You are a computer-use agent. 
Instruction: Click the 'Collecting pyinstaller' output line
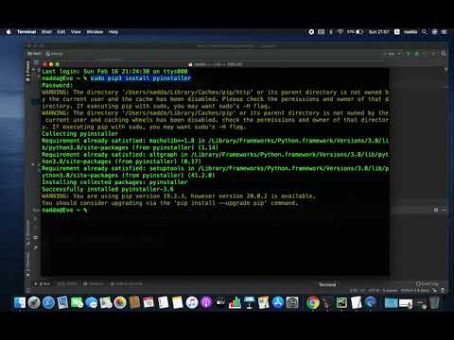80,134
